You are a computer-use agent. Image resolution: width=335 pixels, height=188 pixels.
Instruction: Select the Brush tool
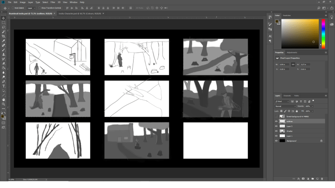(3, 50)
